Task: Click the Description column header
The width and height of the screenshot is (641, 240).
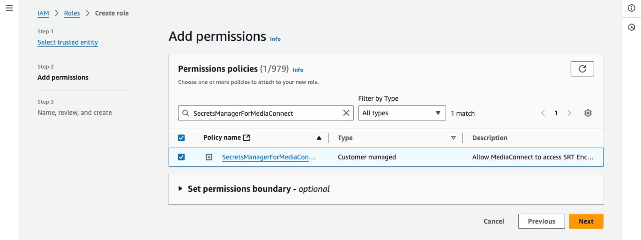Action: 490,138
